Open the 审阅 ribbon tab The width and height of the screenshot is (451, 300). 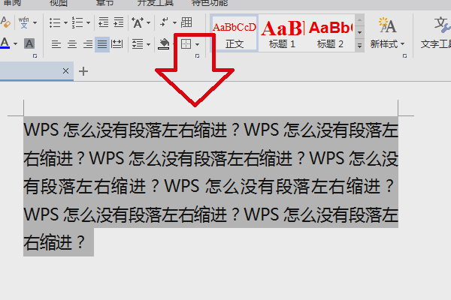12,3
